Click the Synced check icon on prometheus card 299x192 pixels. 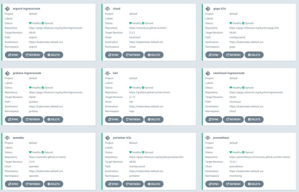[x=243, y=152]
